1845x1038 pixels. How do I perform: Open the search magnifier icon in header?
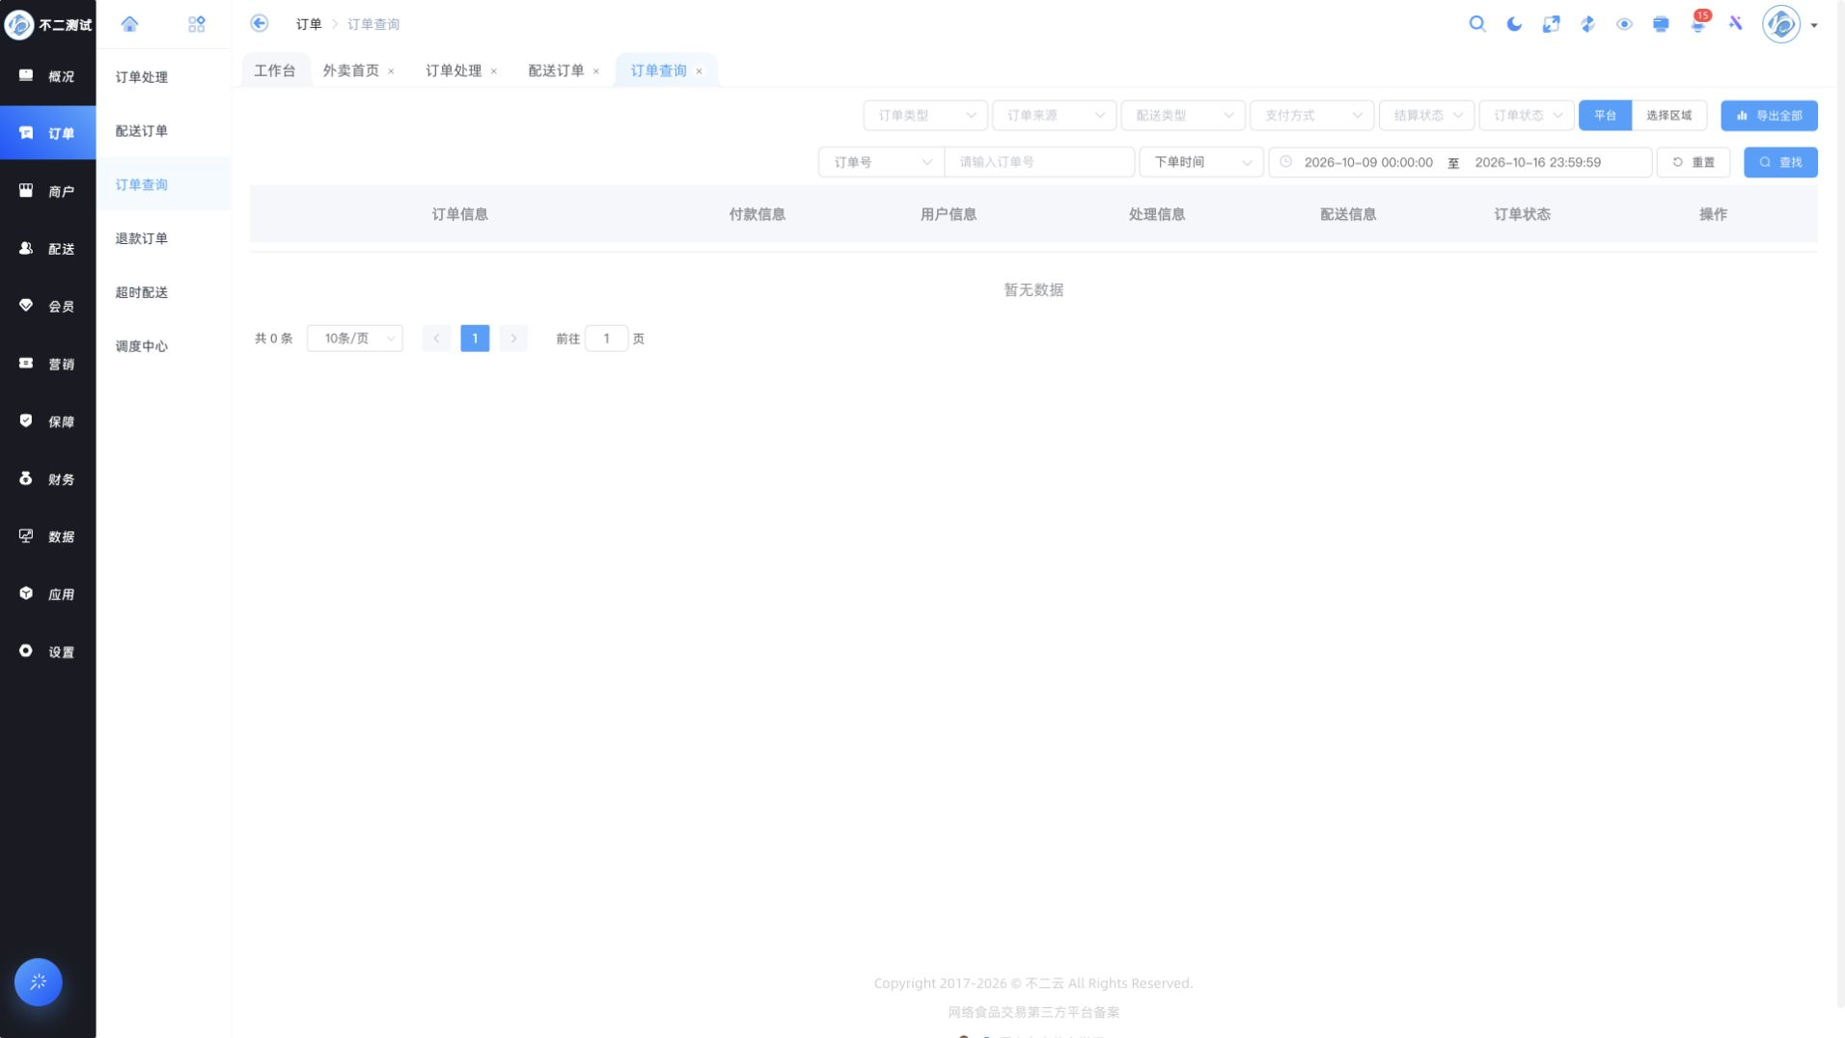click(x=1477, y=24)
